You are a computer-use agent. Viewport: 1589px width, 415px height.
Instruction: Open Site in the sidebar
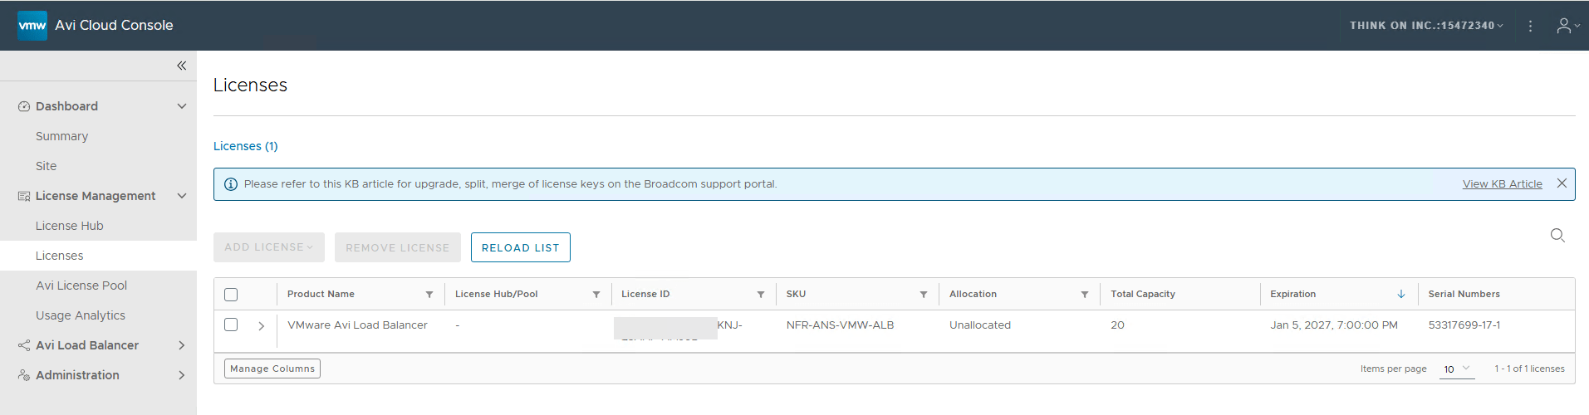point(47,166)
